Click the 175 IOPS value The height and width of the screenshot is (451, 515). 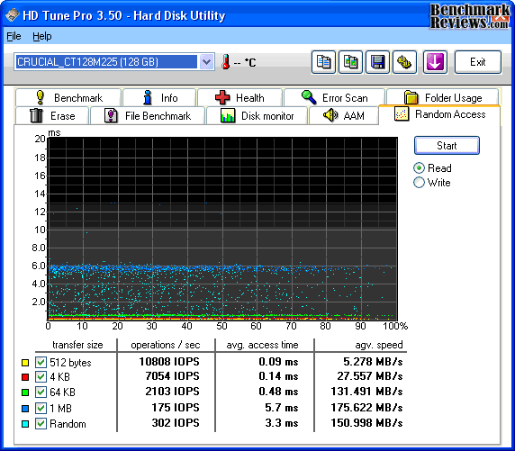[x=176, y=408]
